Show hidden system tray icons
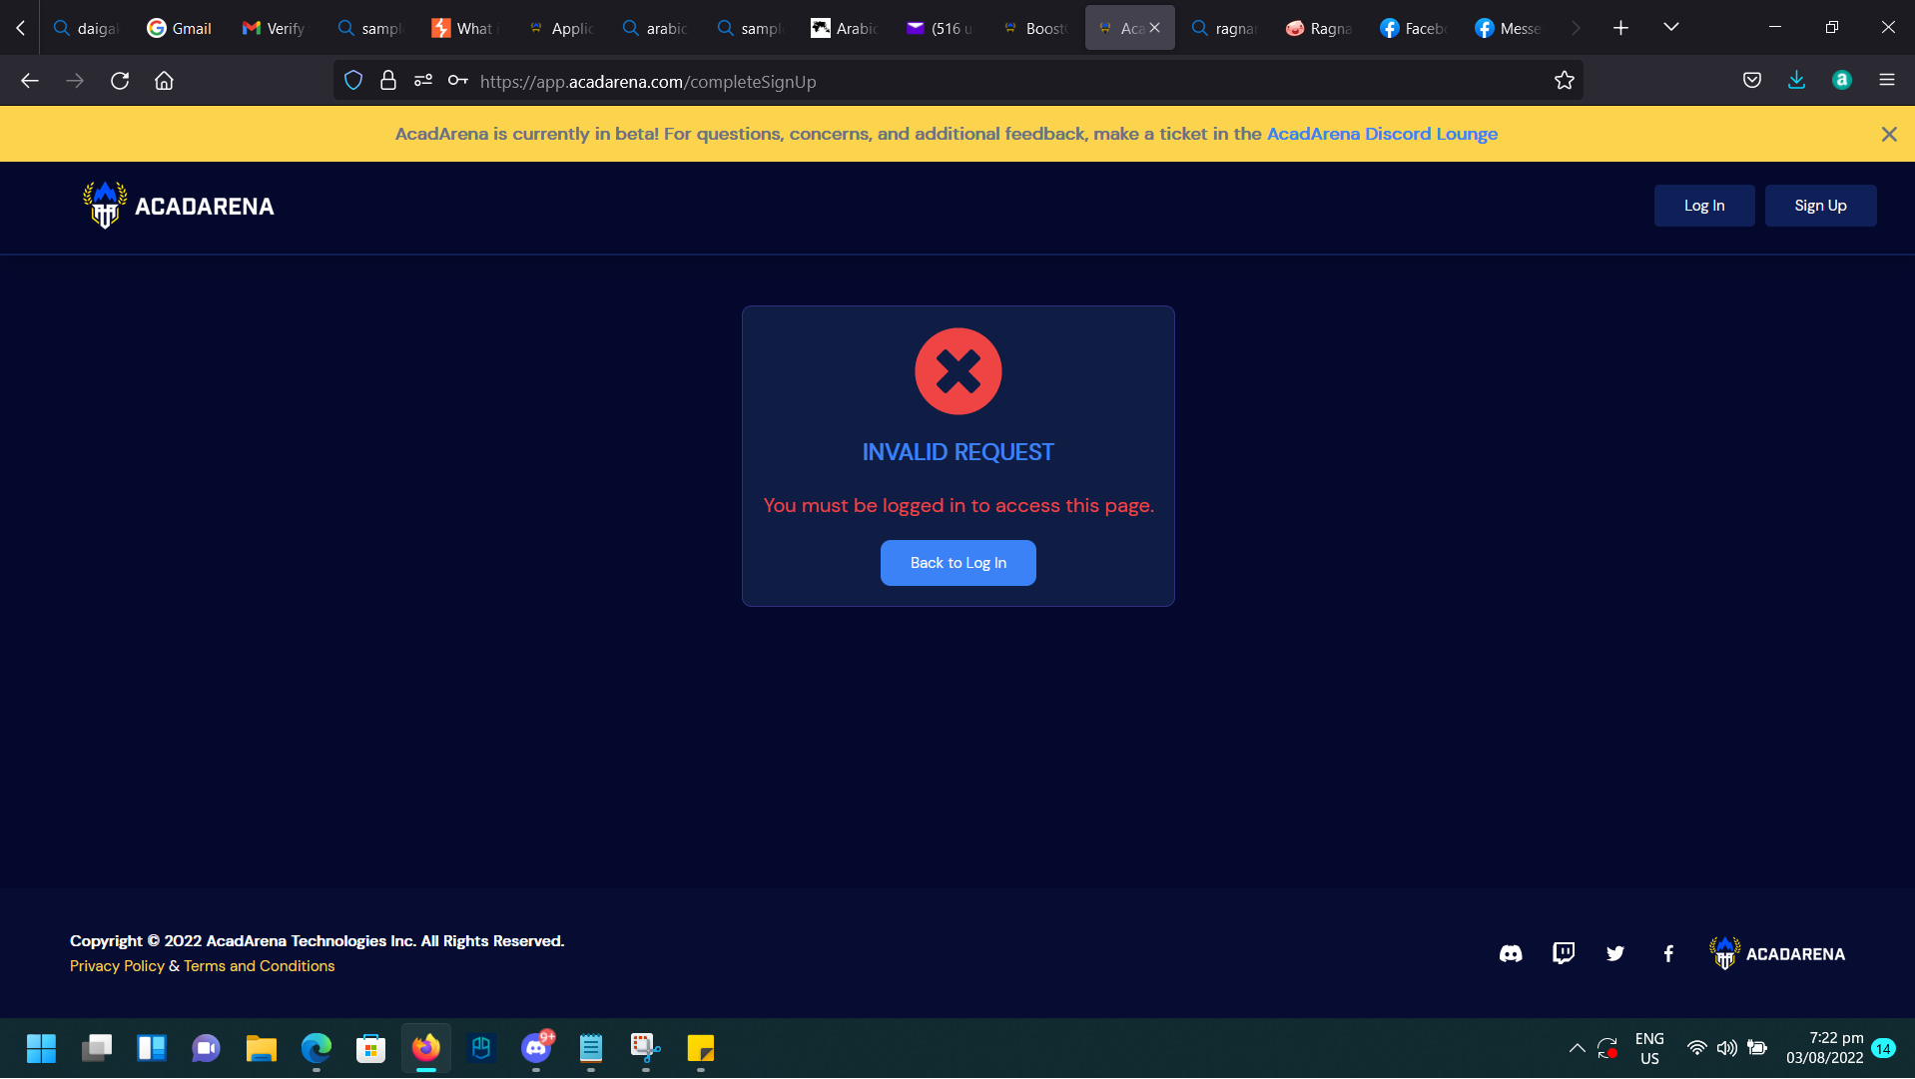This screenshot has height=1079, width=1915. click(1578, 1049)
